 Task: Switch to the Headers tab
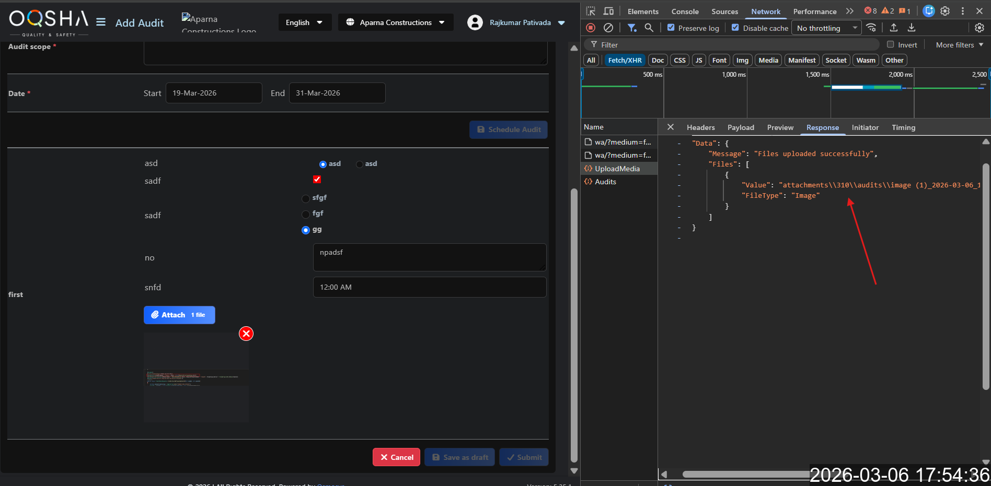point(700,127)
